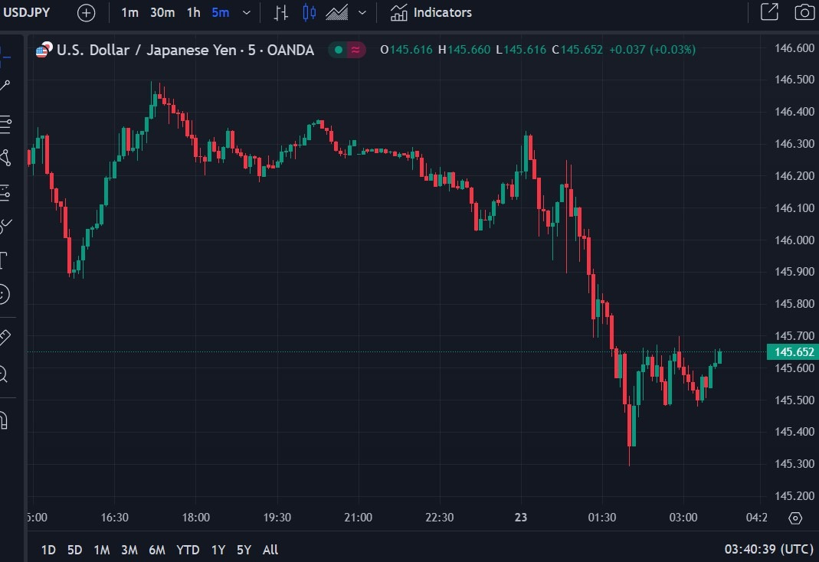The image size is (819, 562).
Task: Set the range to All
Action: (270, 550)
